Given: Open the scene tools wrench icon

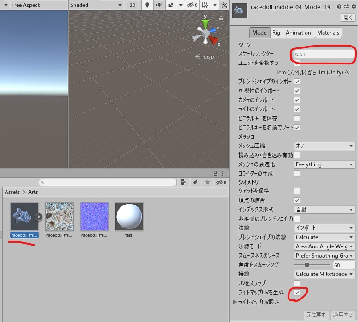Looking at the screenshot, I should pos(224,5).
